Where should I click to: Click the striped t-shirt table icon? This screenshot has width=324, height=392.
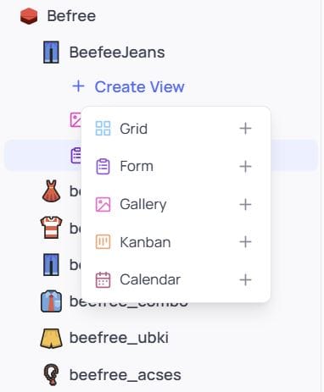[x=51, y=228]
